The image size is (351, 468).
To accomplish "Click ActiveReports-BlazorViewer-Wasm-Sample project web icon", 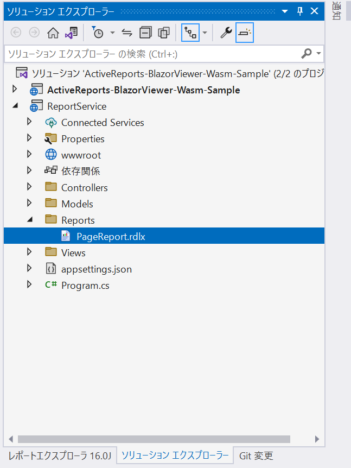I will 36,90.
